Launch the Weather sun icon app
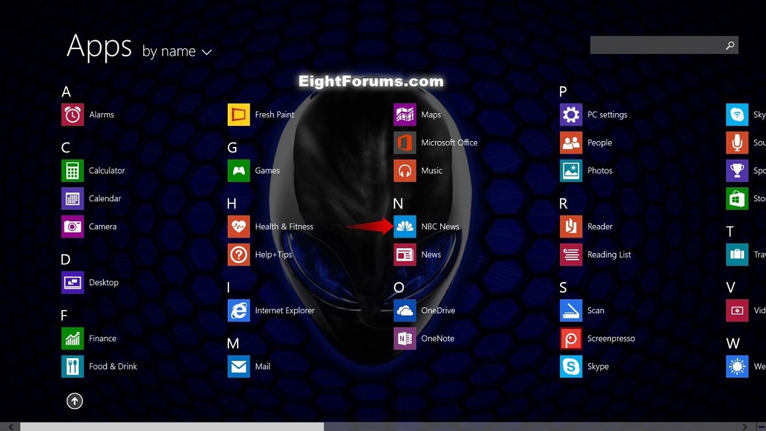Screen dimensions: 766x431 [x=737, y=367]
